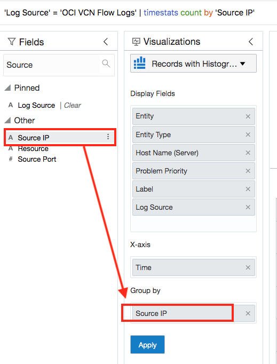Screen dimensions: 277x364
Task: Remove Log Source from Display Fields
Action: point(248,207)
